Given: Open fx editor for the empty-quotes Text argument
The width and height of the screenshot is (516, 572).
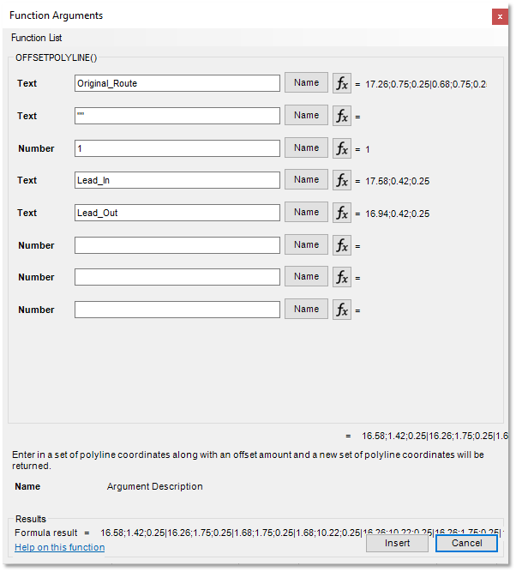Looking at the screenshot, I should point(342,116).
